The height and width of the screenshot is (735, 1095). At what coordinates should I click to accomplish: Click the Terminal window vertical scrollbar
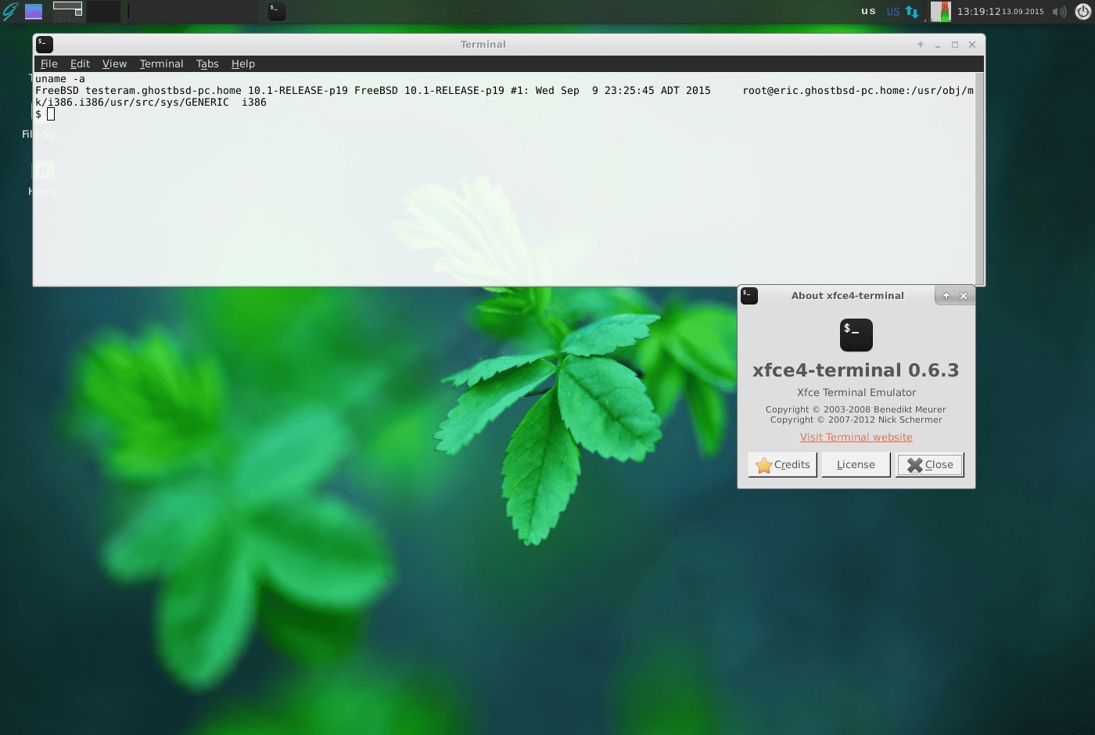pos(979,179)
